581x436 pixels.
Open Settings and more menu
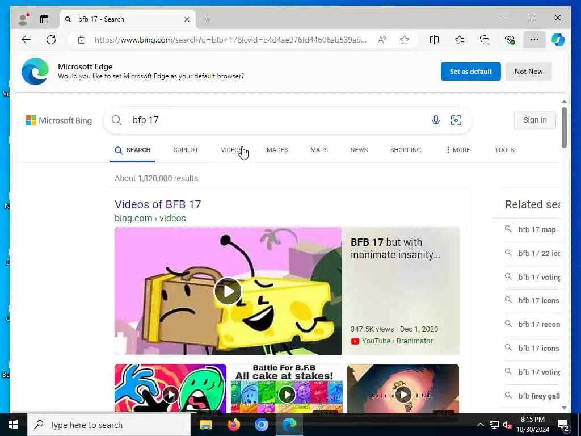(x=534, y=40)
